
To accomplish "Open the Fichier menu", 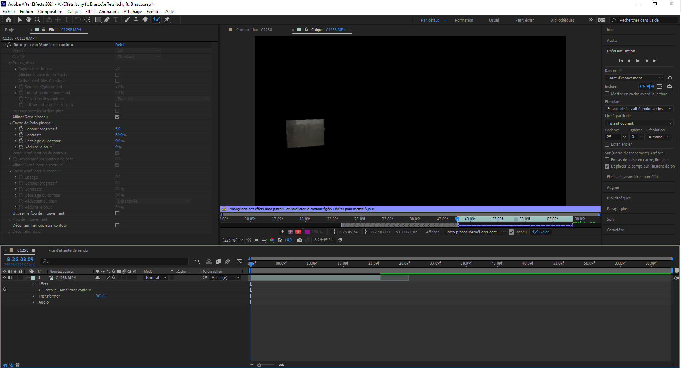I will click(x=9, y=12).
